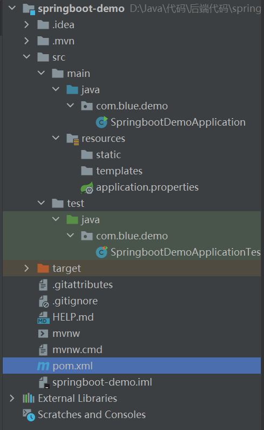264x430 pixels.
Task: Click the Maven m icon for pom.xml
Action: 43,366
